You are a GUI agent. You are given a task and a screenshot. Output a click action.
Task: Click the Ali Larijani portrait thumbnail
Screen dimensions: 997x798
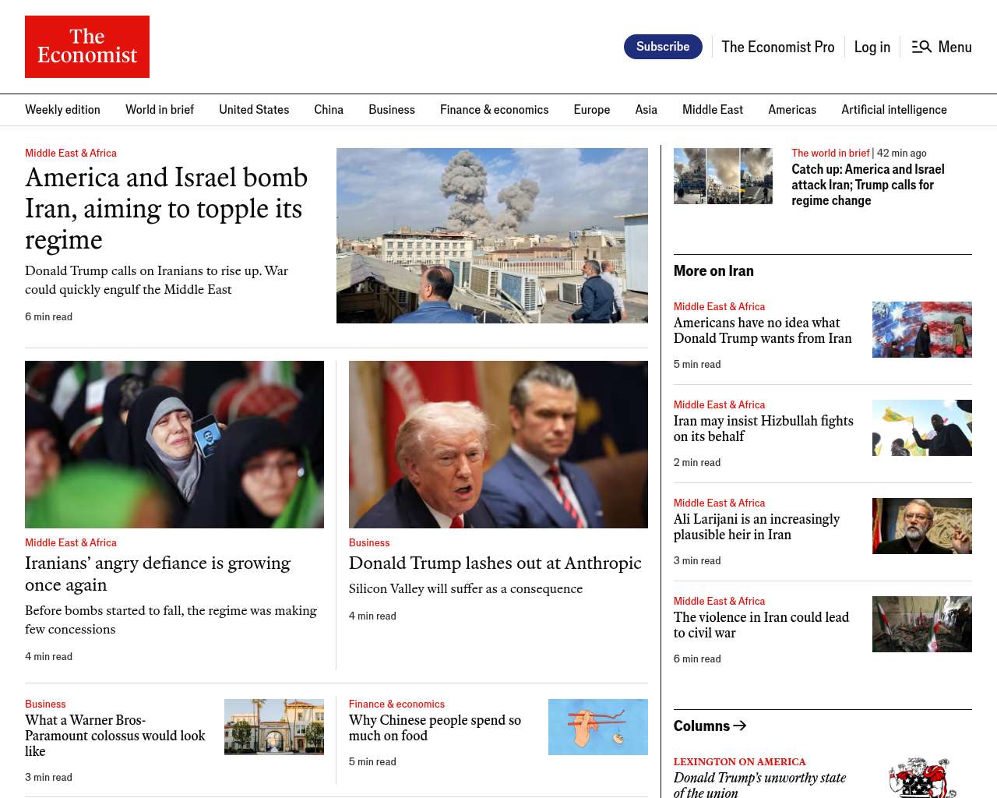922,526
